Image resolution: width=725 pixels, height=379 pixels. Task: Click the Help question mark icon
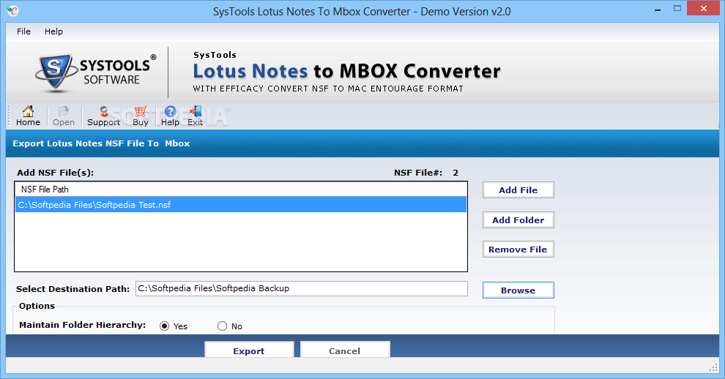[x=170, y=116]
